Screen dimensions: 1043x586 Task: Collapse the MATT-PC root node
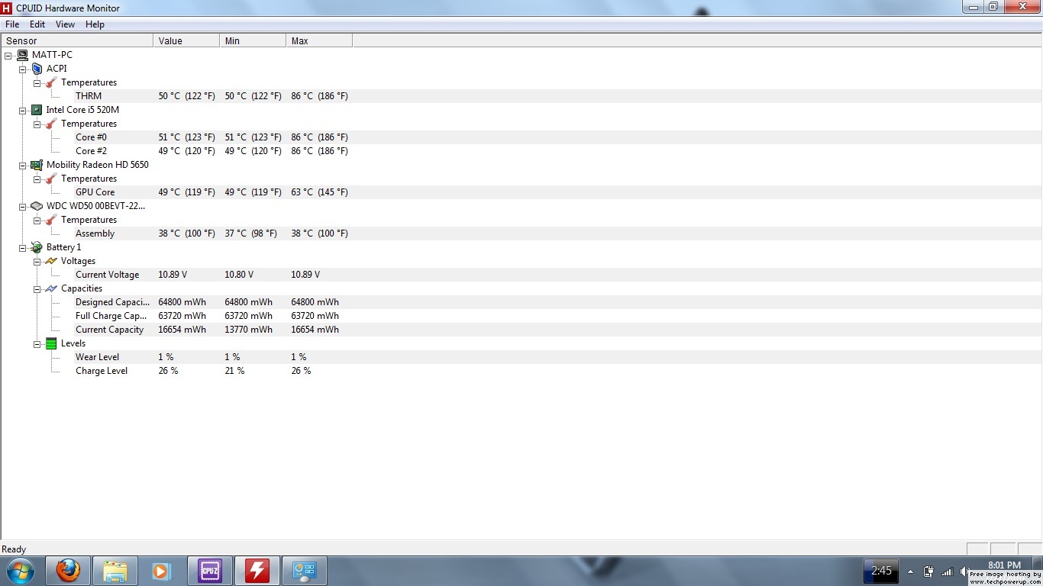click(8, 55)
